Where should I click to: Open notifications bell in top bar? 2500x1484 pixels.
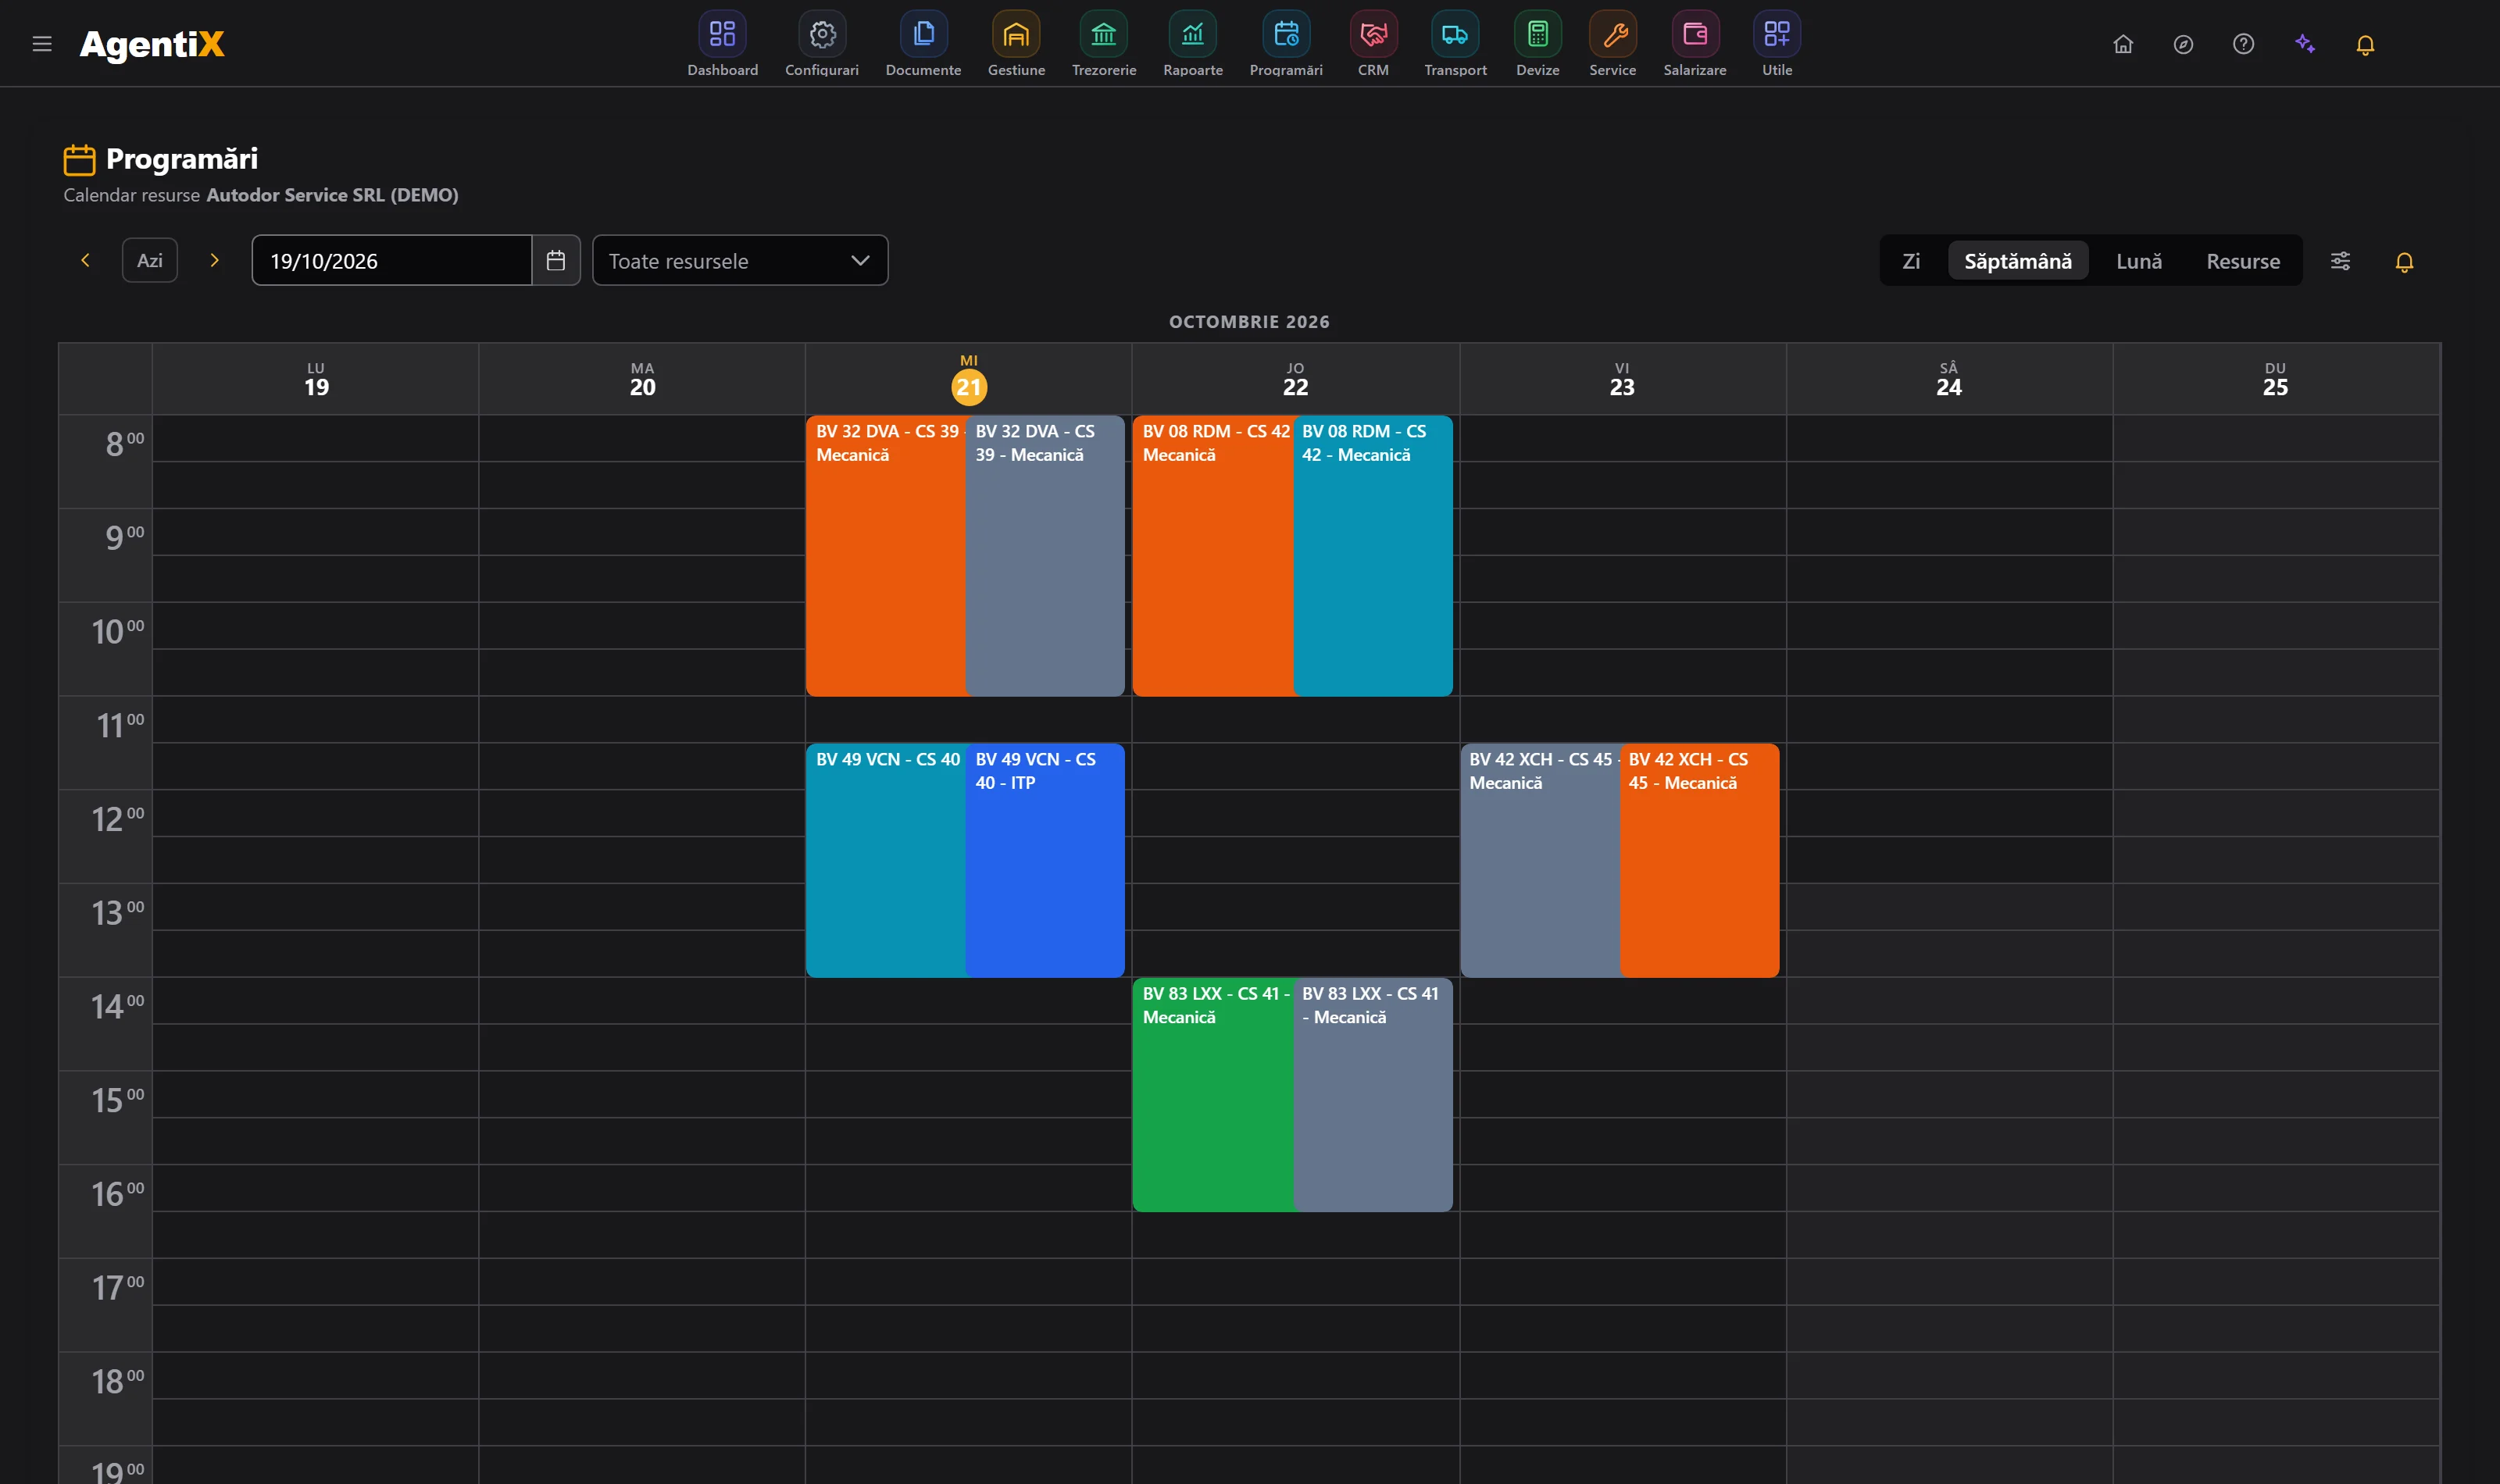pos(2365,45)
